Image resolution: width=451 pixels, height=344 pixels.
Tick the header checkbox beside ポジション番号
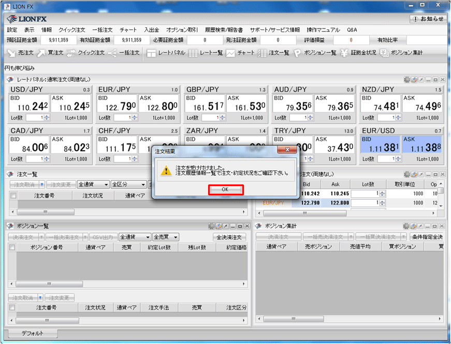pyautogui.click(x=12, y=247)
